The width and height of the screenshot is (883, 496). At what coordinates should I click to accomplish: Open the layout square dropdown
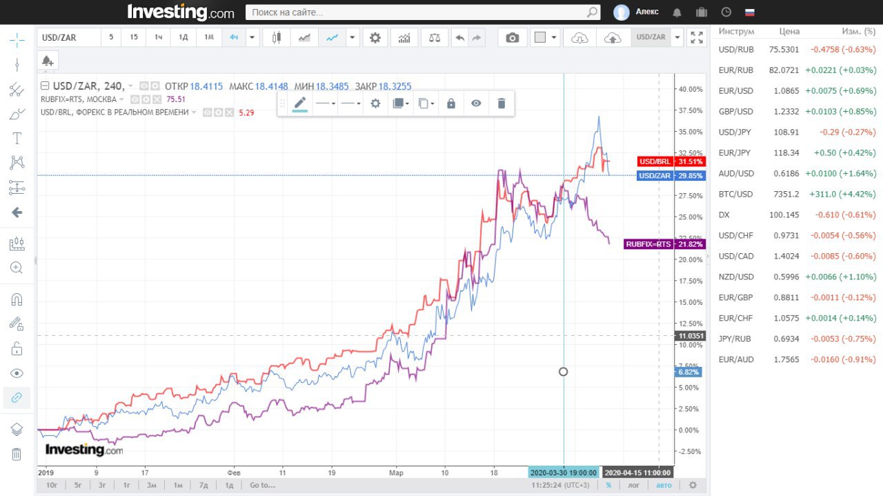click(546, 38)
